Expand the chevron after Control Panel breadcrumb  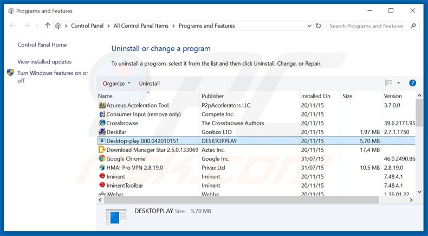(108, 26)
